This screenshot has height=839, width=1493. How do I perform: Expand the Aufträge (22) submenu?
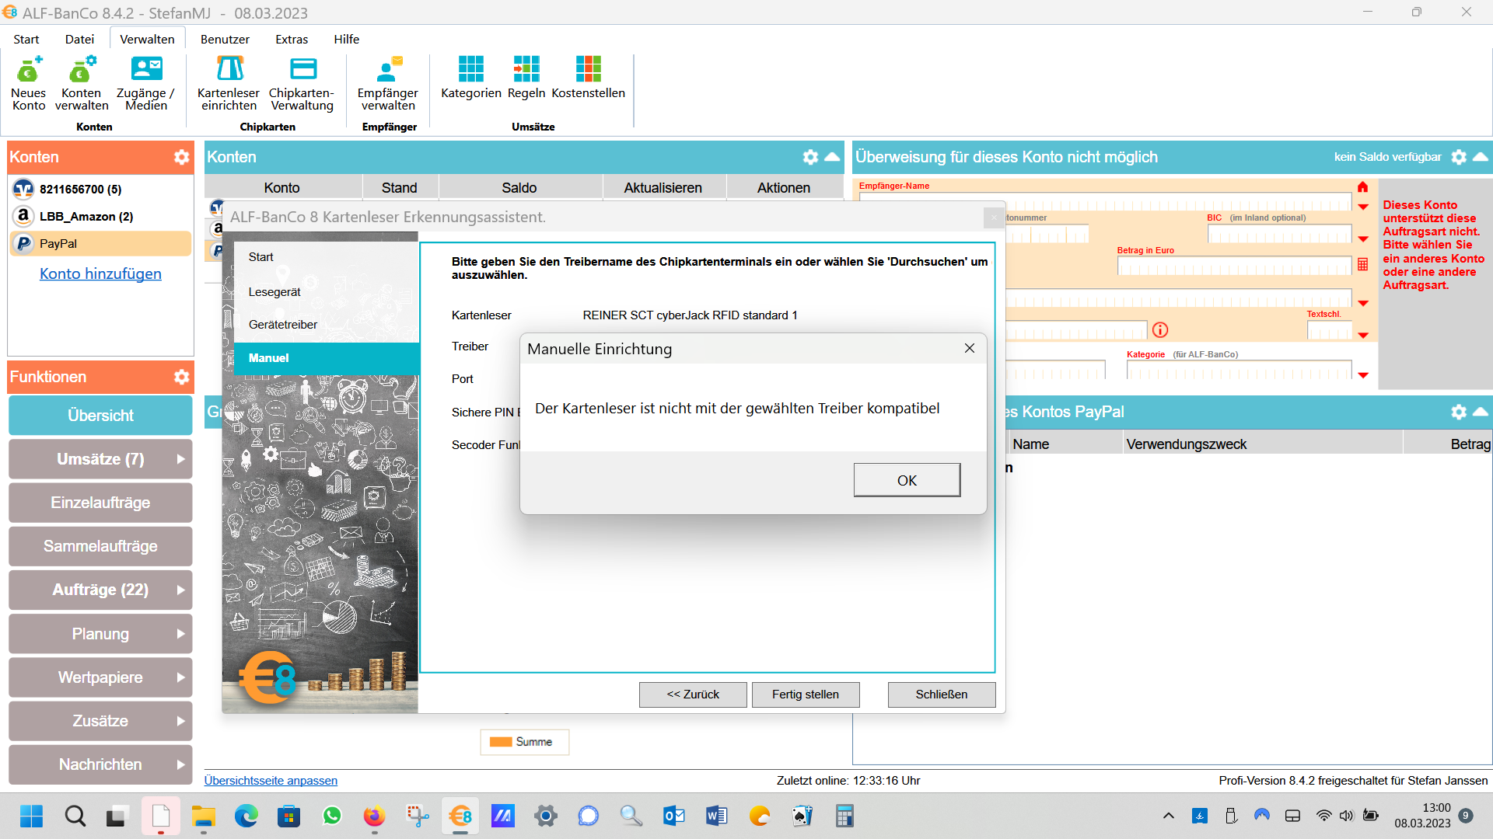180,590
